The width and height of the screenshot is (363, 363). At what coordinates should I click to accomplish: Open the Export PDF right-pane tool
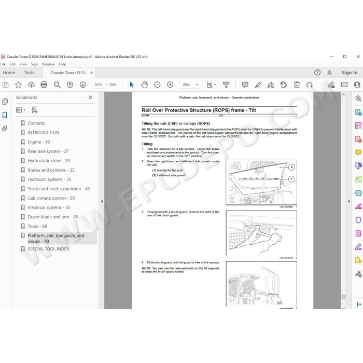[x=358, y=113]
